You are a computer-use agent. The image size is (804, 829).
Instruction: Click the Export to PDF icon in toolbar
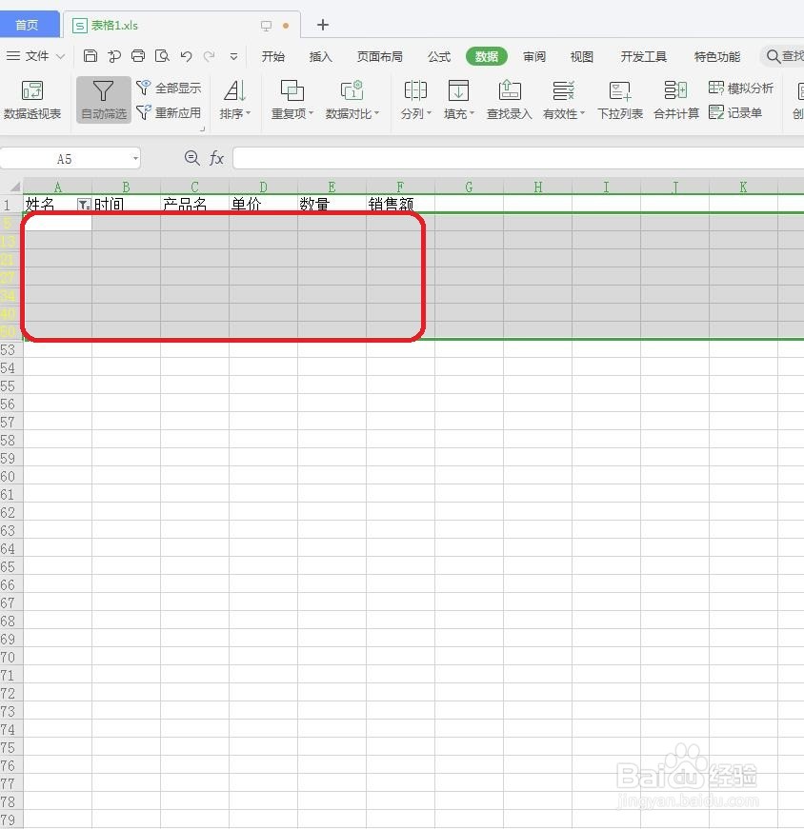(x=114, y=55)
